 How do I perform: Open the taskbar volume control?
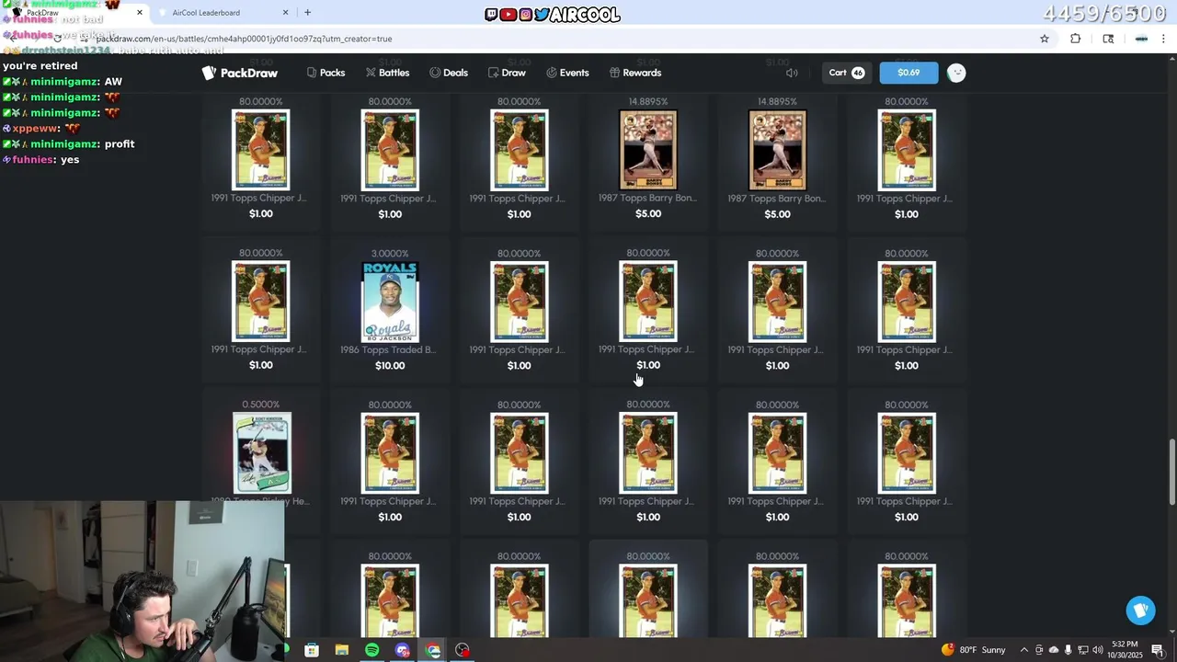1098,650
